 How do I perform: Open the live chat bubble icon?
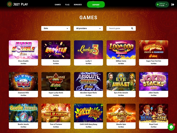pos(171,127)
